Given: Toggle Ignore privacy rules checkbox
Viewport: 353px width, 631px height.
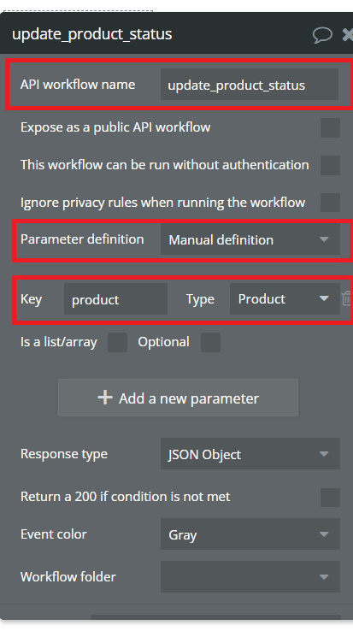Looking at the screenshot, I should point(330,203).
